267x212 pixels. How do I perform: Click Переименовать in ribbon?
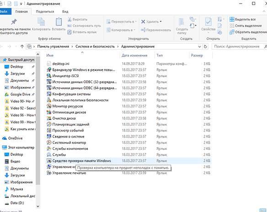(156, 30)
